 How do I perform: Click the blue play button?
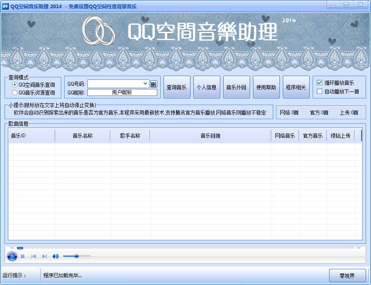(x=12, y=256)
